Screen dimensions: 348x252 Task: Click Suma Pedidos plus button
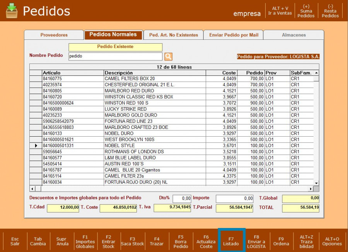(x=306, y=11)
